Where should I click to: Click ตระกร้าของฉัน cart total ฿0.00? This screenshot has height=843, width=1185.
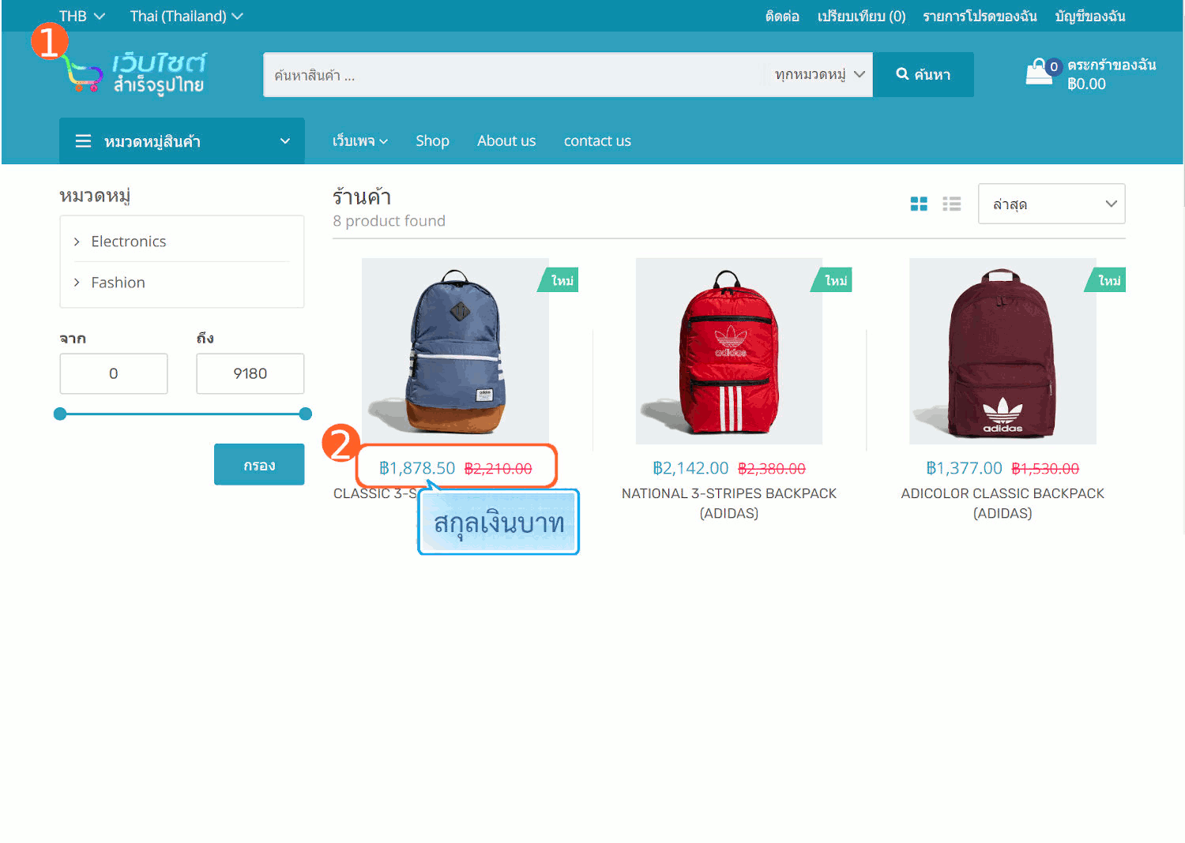pyautogui.click(x=1112, y=74)
